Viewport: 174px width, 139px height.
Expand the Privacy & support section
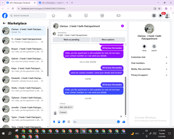149,75
